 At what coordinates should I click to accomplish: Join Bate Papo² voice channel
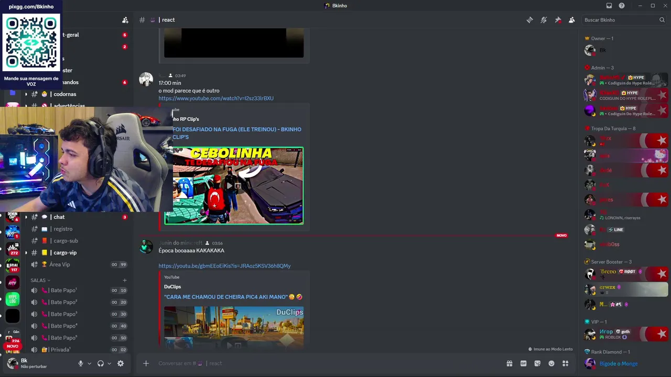coord(79,302)
